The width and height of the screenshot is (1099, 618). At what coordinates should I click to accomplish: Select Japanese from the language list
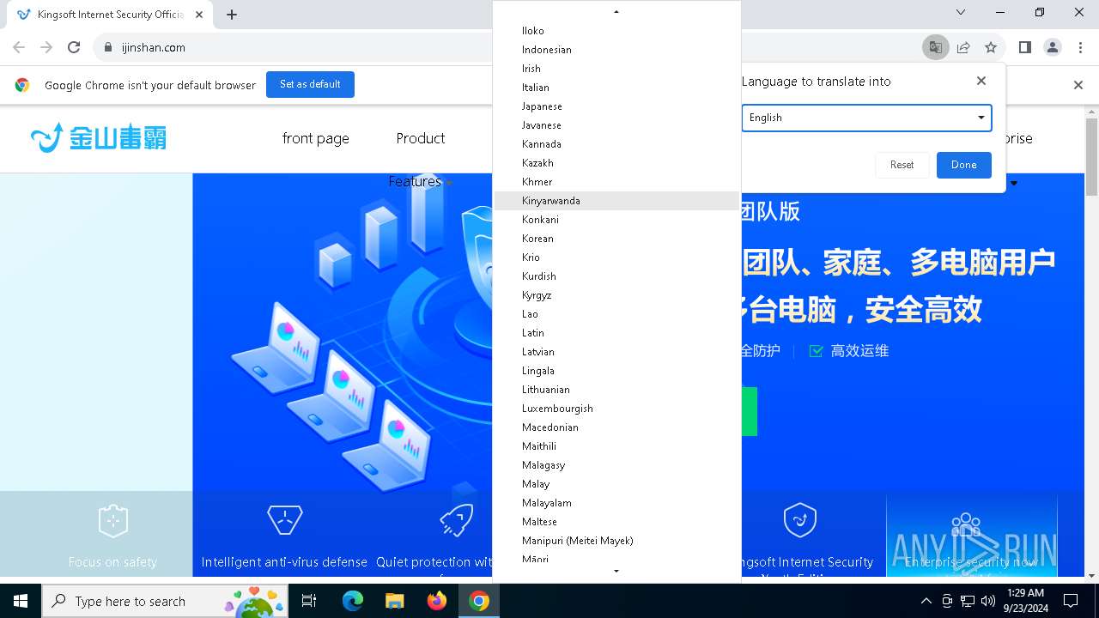click(616, 106)
